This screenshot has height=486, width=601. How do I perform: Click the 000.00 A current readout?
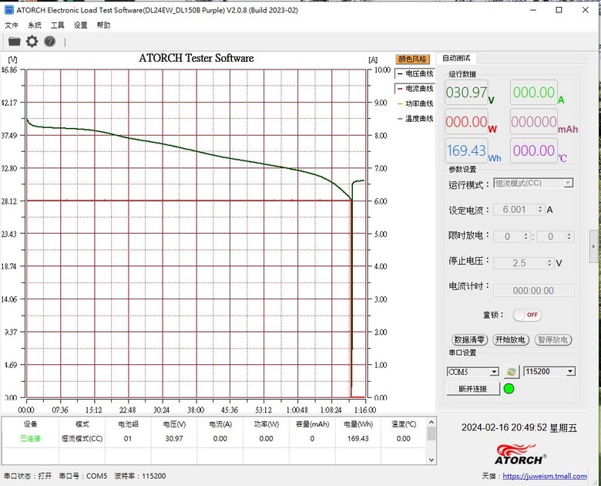[534, 93]
